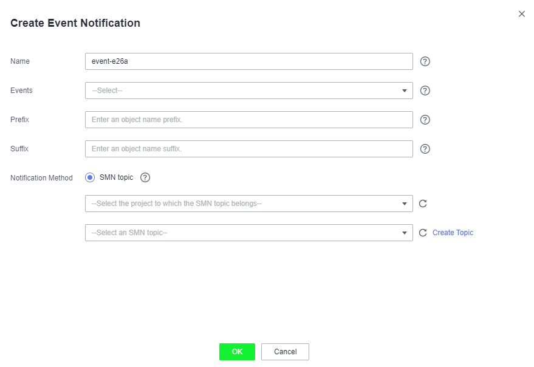This screenshot has height=367, width=534.
Task: Open the Create Topic link
Action: pos(453,233)
